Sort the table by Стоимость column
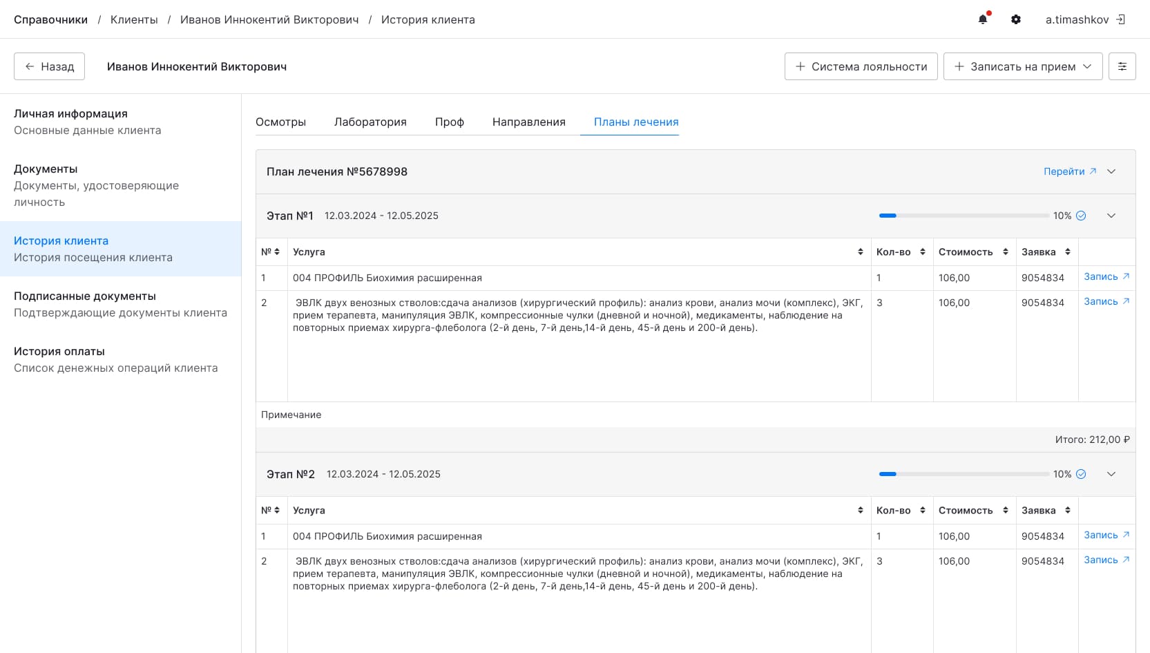 [1006, 252]
